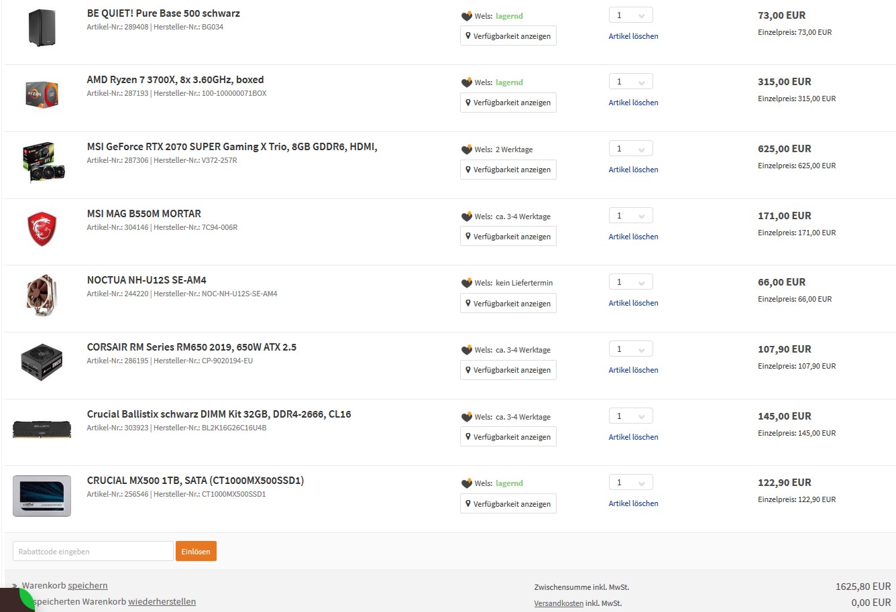Screen dimensions: 896x612
Task: Show availability for BE QUIET! Pure Base 500
Action: pyautogui.click(x=508, y=36)
